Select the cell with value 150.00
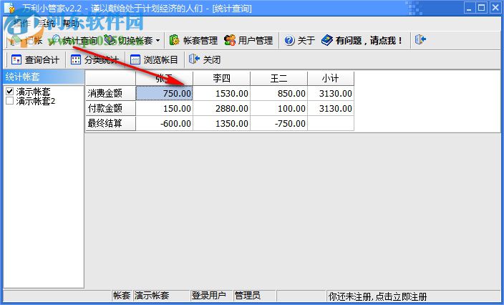 tap(164, 108)
